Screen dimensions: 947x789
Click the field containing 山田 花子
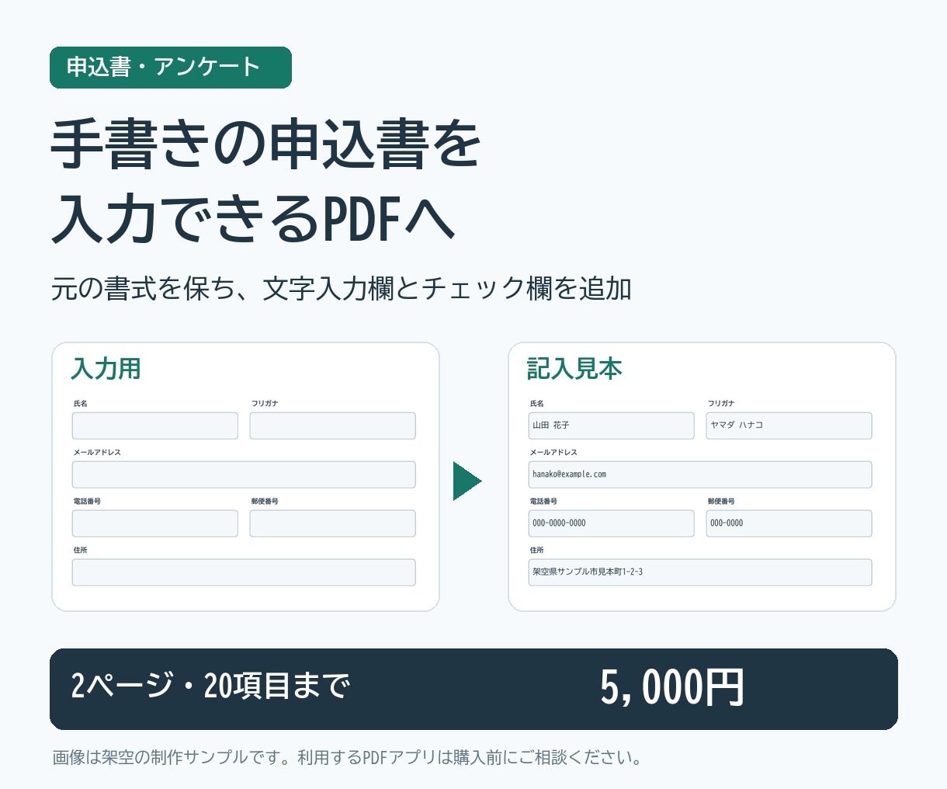click(x=612, y=426)
